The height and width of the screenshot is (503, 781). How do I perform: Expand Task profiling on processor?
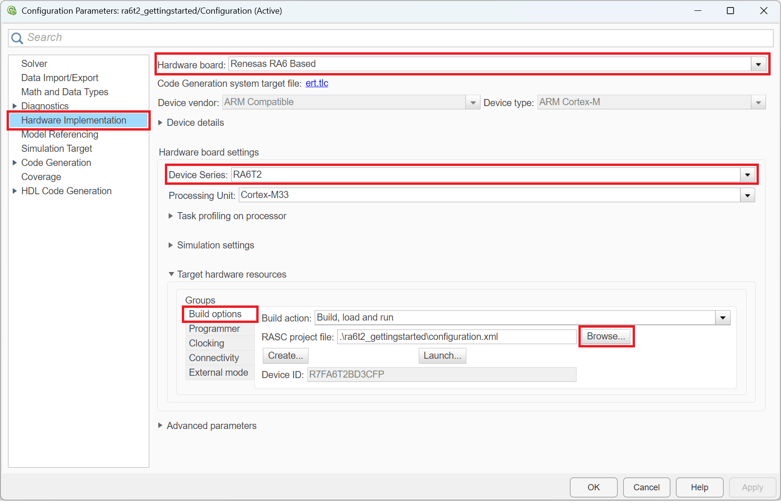pyautogui.click(x=171, y=216)
